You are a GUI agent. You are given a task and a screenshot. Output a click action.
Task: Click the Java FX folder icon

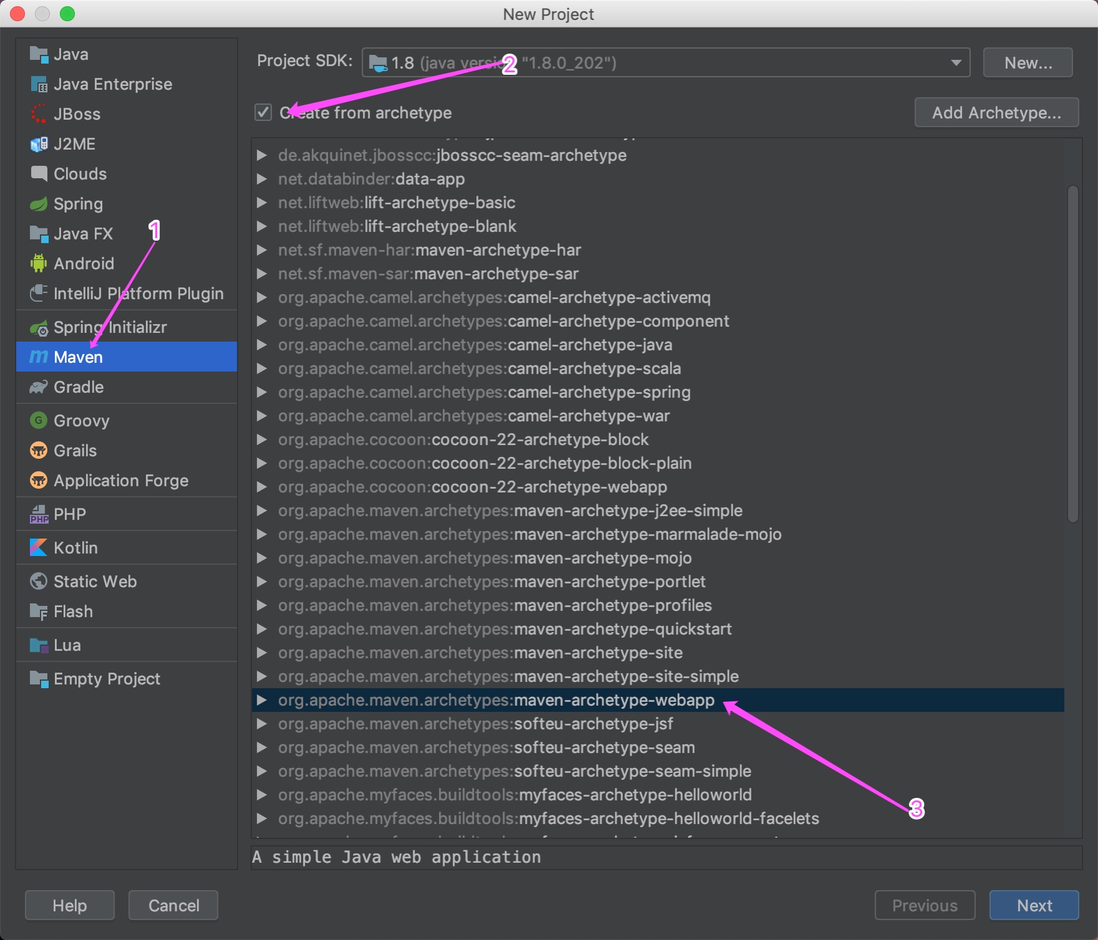39,234
